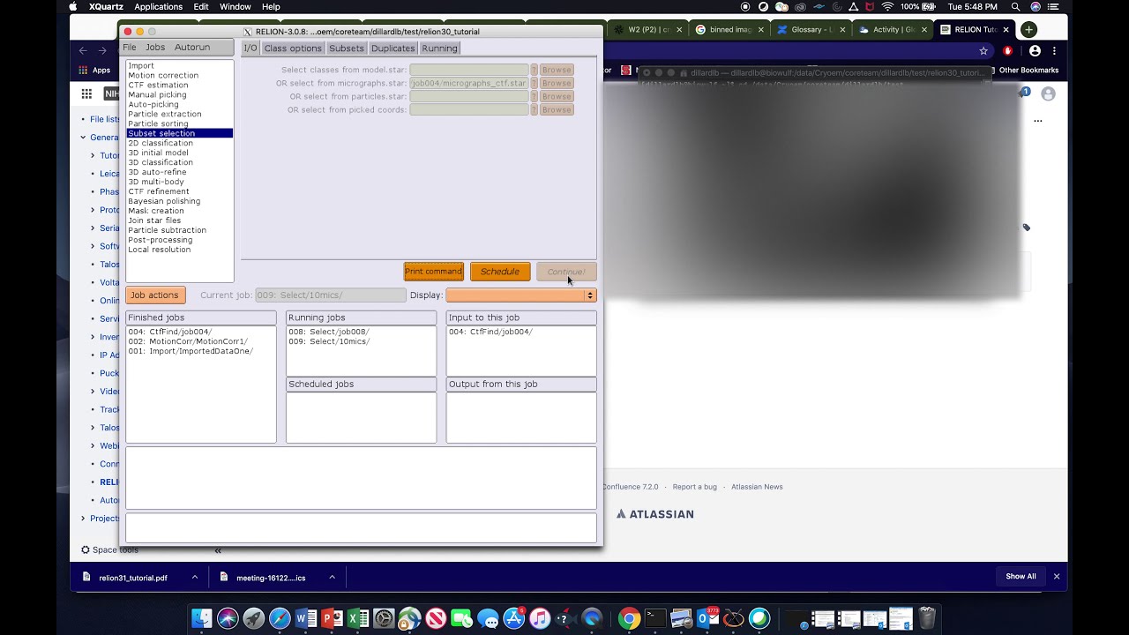Viewport: 1129px width, 635px height.
Task: Open System Preferences gear in dock
Action: pyautogui.click(x=384, y=619)
